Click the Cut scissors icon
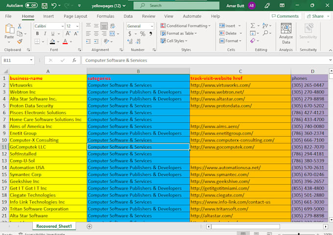This screenshot has height=235, width=333. [20, 26]
